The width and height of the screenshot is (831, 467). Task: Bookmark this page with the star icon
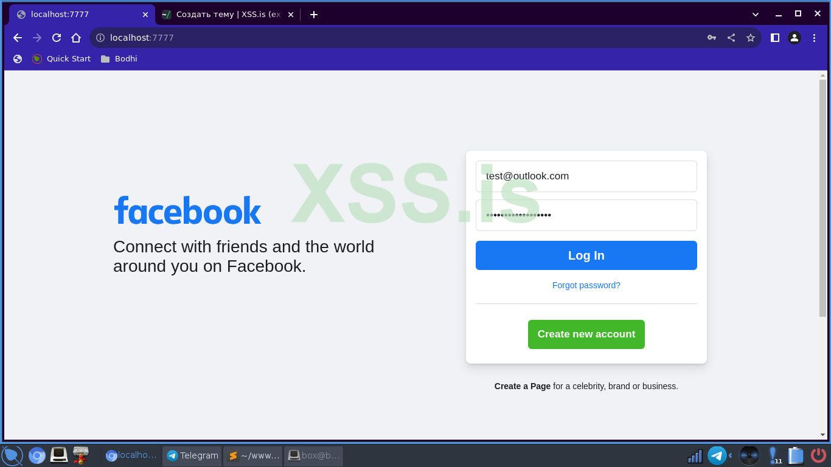[751, 38]
